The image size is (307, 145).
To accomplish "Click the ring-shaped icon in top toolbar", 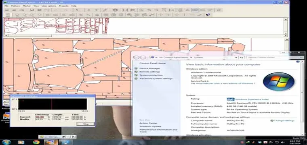I will (x=115, y=10).
